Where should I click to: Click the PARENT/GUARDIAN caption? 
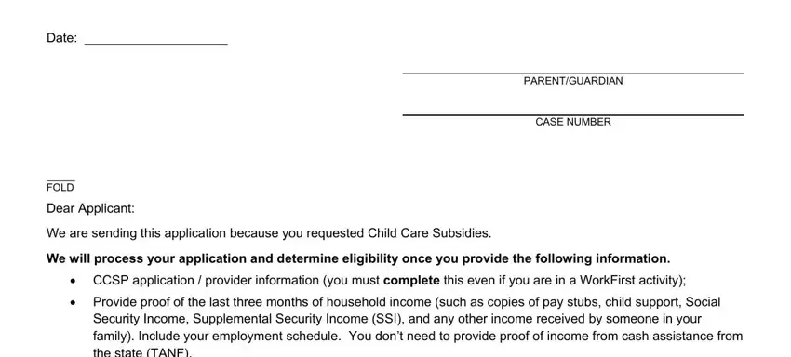573,81
